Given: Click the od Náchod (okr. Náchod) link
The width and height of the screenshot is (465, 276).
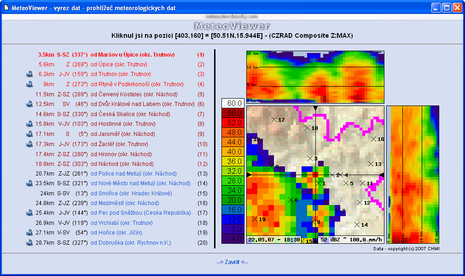Looking at the screenshot, I should pyautogui.click(x=122, y=164).
